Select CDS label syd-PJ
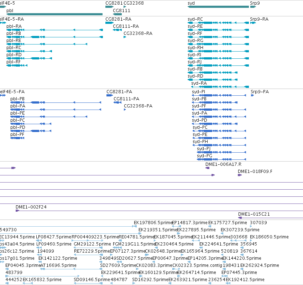 click(x=204, y=149)
